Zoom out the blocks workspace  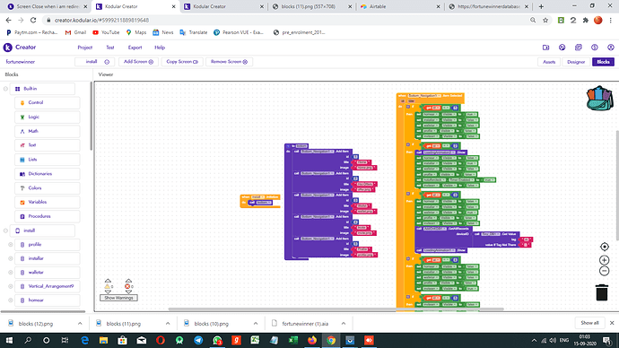[x=604, y=271]
